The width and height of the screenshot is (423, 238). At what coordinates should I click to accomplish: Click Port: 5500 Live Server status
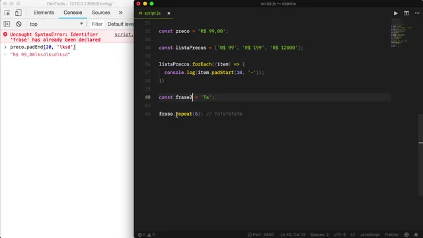[x=261, y=235]
